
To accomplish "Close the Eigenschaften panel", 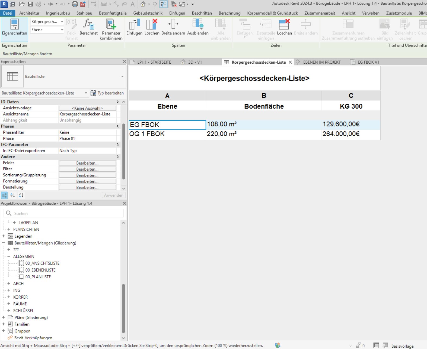I will [124, 61].
